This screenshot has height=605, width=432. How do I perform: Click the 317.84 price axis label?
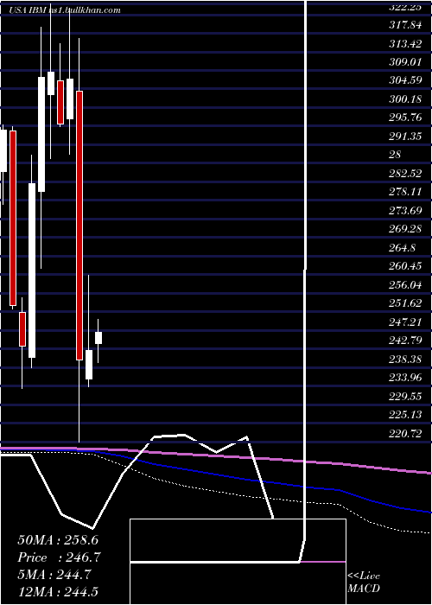(405, 25)
